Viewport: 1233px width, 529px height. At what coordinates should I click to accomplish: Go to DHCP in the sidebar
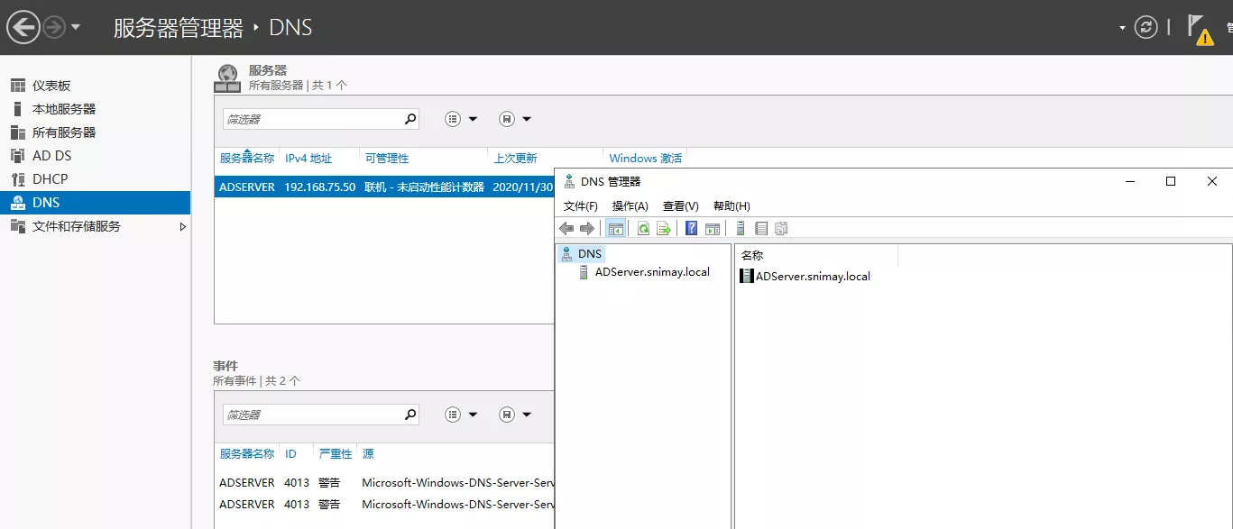tap(50, 179)
